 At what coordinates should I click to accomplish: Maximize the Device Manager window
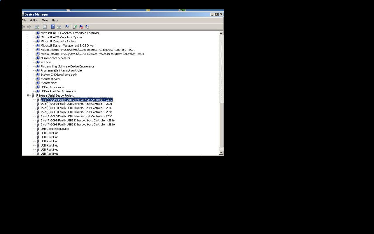tap(217, 14)
